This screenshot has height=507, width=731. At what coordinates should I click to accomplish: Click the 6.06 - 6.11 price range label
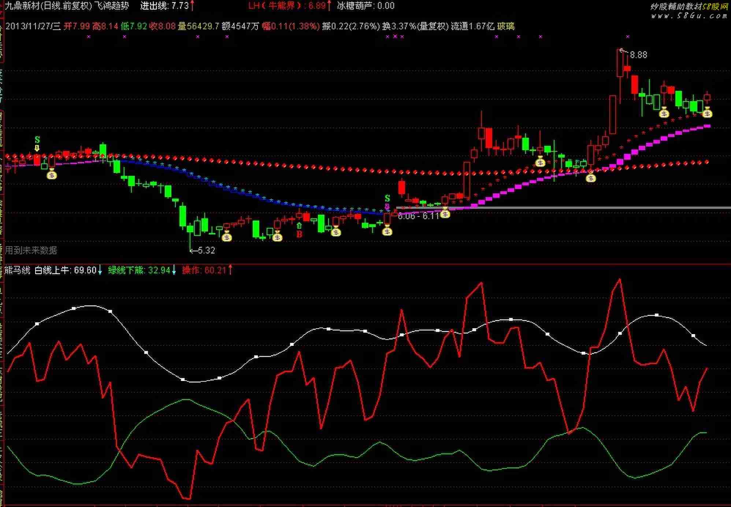(x=418, y=216)
